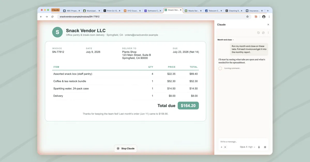The image size is (310, 162).
Task: Click the ITEM column header
Action: pos(56,67)
